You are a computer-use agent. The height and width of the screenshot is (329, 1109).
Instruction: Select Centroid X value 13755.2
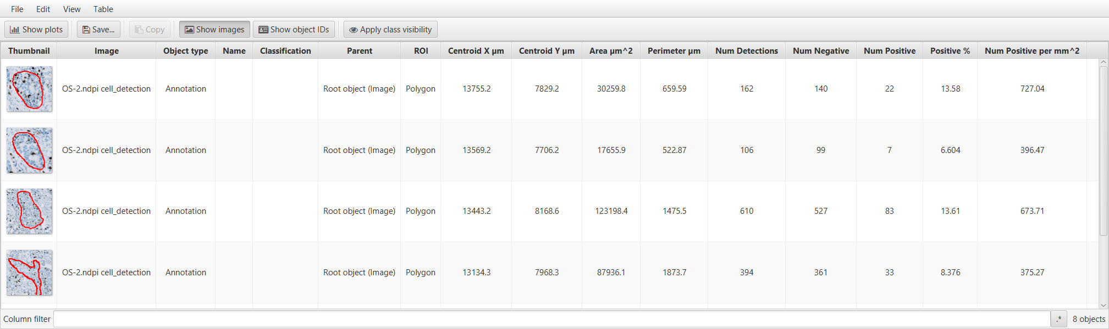pos(477,89)
